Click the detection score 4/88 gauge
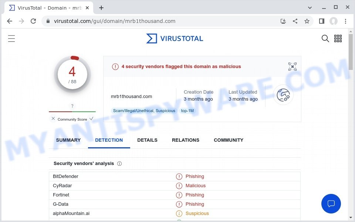The image size is (355, 222). (x=72, y=74)
